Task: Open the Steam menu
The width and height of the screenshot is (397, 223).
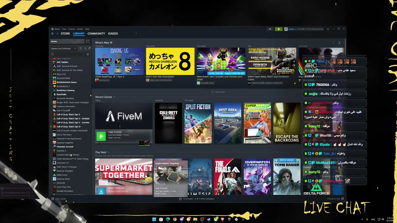Action: (x=57, y=29)
